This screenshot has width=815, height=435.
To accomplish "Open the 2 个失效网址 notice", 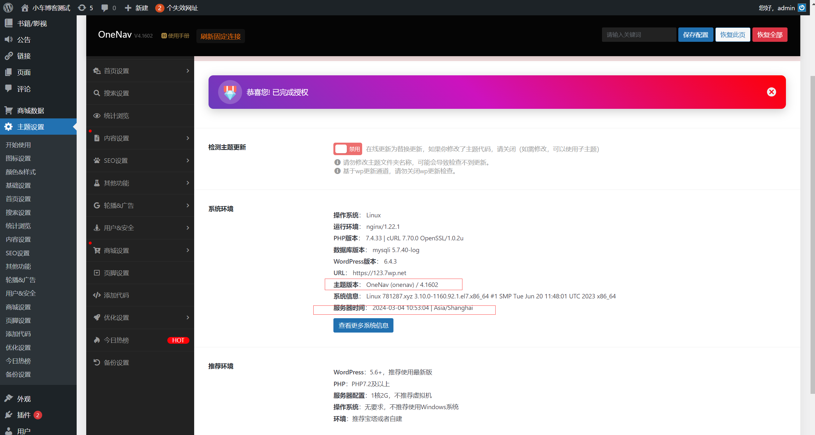I will [x=177, y=8].
